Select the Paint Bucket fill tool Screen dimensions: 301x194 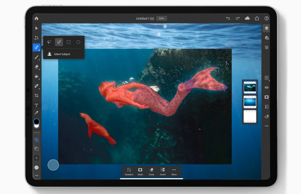pyautogui.click(x=36, y=76)
